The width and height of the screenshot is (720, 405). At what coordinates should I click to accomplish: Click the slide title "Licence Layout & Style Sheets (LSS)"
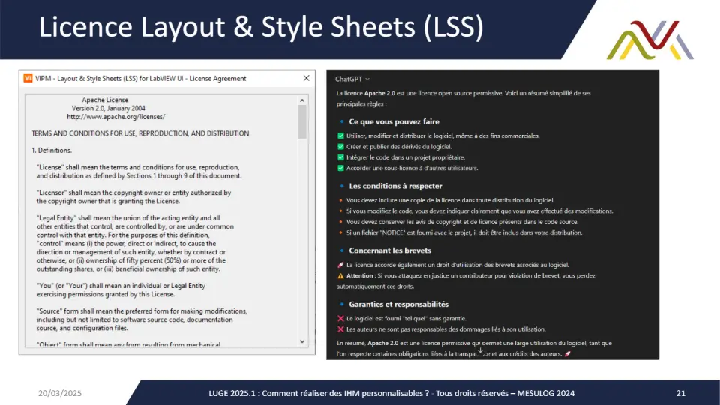pos(261,27)
